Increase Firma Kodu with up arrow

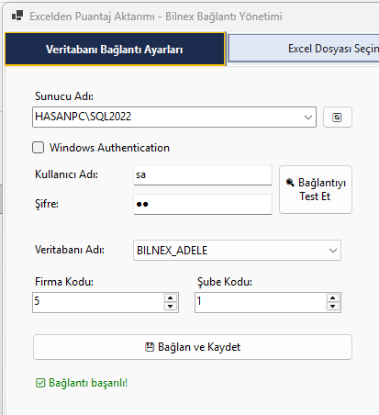point(171,297)
